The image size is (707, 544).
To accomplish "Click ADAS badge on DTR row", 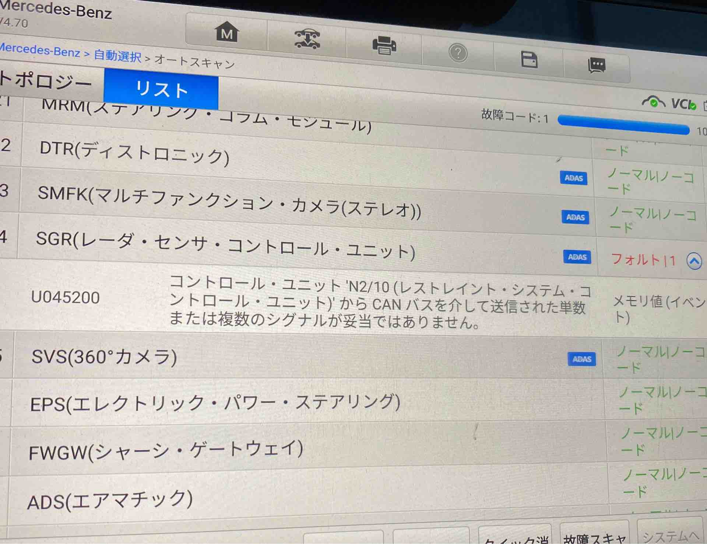I will pyautogui.click(x=573, y=178).
